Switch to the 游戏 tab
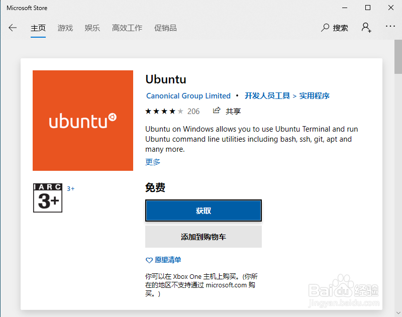402x317 pixels. 65,28
